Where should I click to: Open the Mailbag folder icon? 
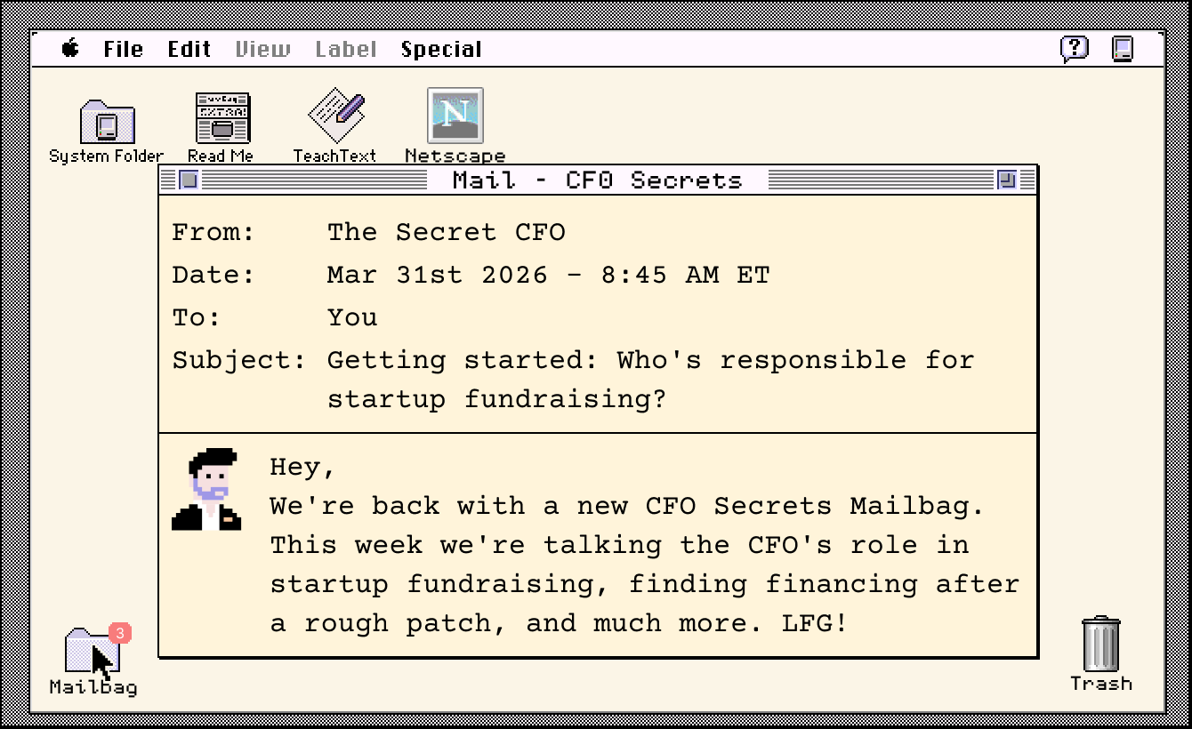coord(92,652)
